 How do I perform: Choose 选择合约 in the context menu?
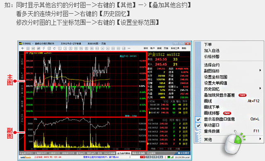click(x=212, y=65)
